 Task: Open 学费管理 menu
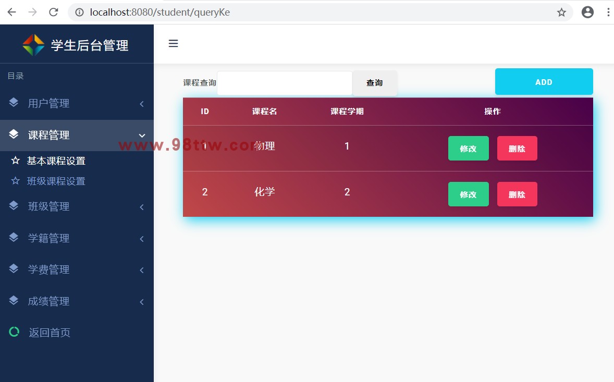coord(77,269)
